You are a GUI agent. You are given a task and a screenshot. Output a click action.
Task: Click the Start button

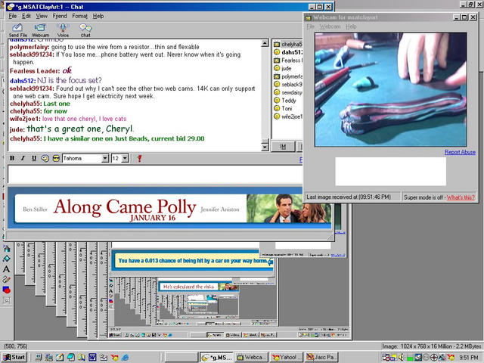click(14, 358)
